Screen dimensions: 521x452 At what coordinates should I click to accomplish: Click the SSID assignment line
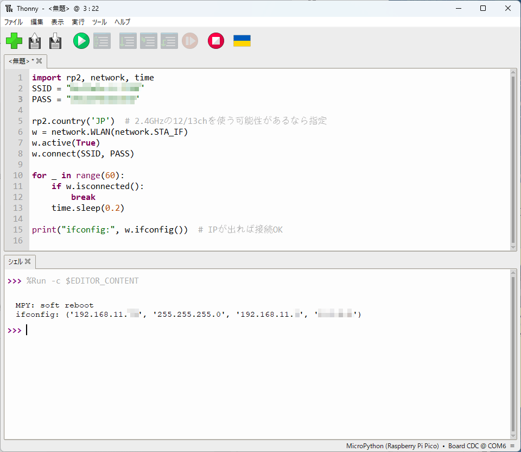(x=88, y=89)
